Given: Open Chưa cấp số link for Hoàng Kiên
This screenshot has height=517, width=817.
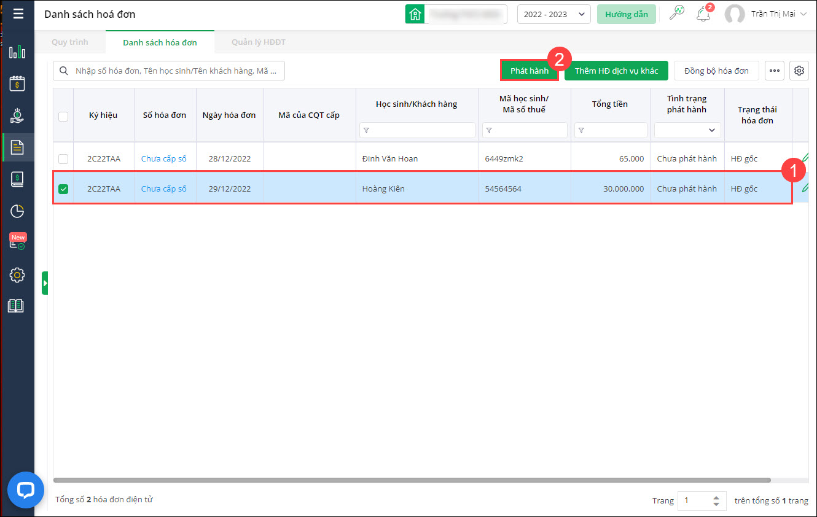Looking at the screenshot, I should pyautogui.click(x=164, y=189).
